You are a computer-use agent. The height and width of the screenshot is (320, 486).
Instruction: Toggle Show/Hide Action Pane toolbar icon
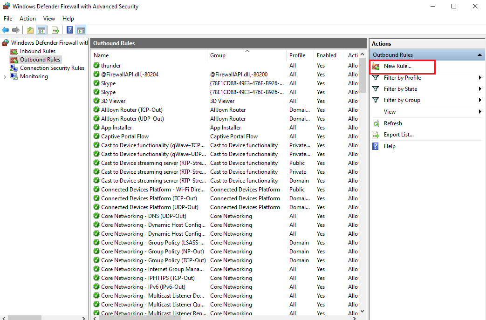[x=81, y=30]
